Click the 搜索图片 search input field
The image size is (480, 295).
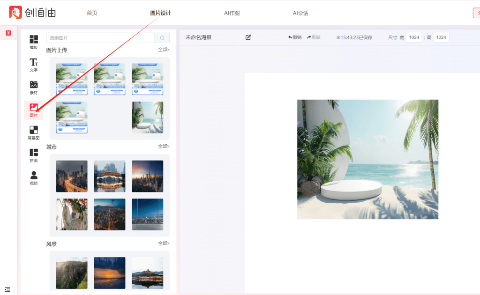(x=100, y=38)
